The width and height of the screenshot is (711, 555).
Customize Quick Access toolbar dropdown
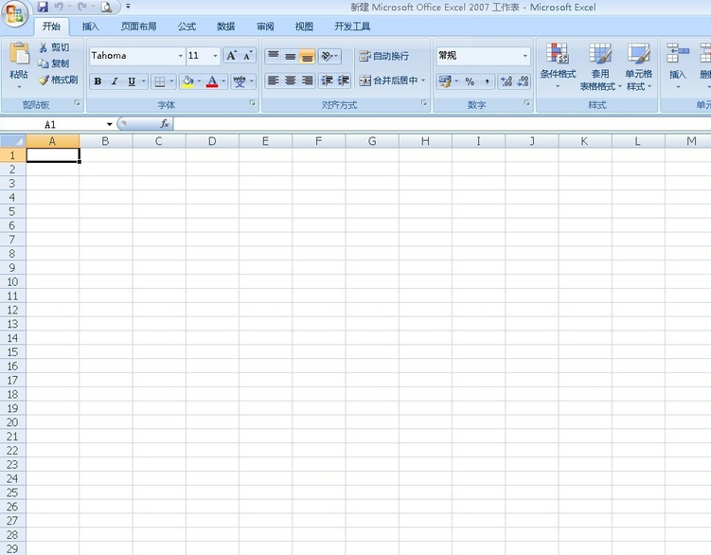coord(128,7)
